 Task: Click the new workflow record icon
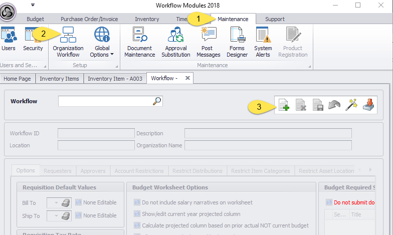(x=284, y=106)
